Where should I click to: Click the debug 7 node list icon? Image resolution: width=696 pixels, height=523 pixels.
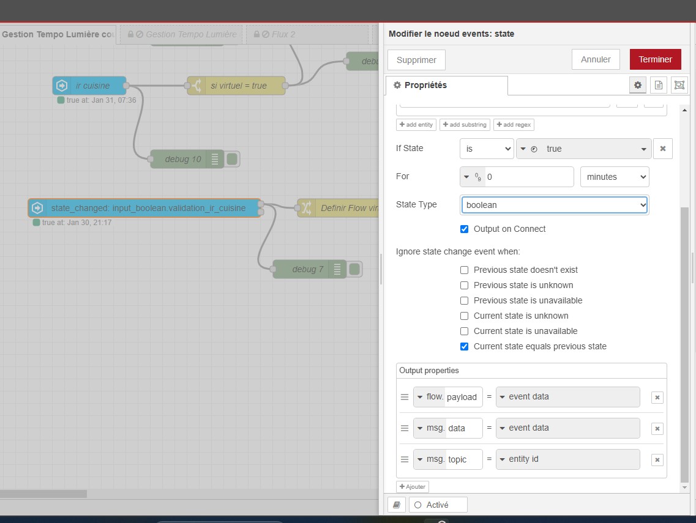[x=337, y=269]
